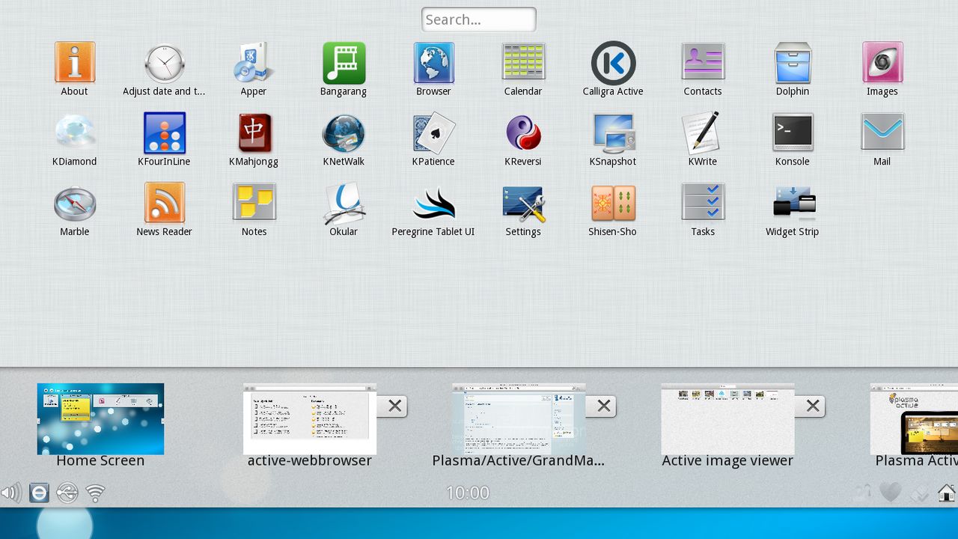Click the home icon in the panel
The height and width of the screenshot is (539, 958).
[x=947, y=493]
